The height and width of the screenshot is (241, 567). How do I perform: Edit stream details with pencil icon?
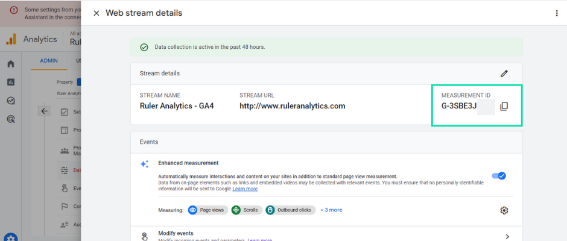[x=504, y=74]
